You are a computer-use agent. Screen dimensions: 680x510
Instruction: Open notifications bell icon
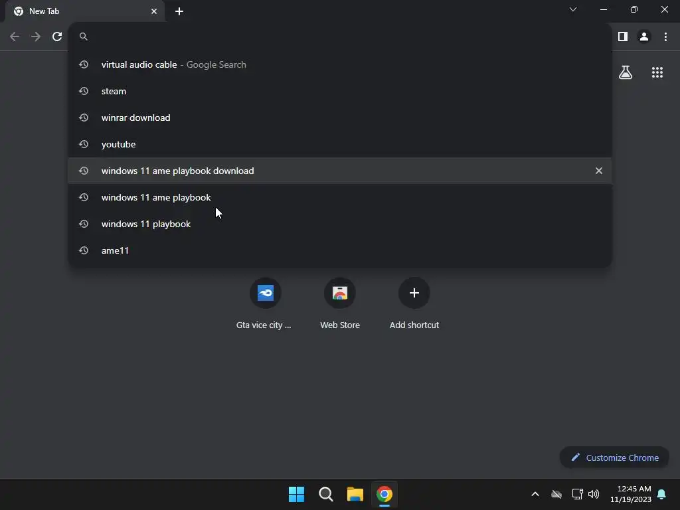click(x=662, y=494)
